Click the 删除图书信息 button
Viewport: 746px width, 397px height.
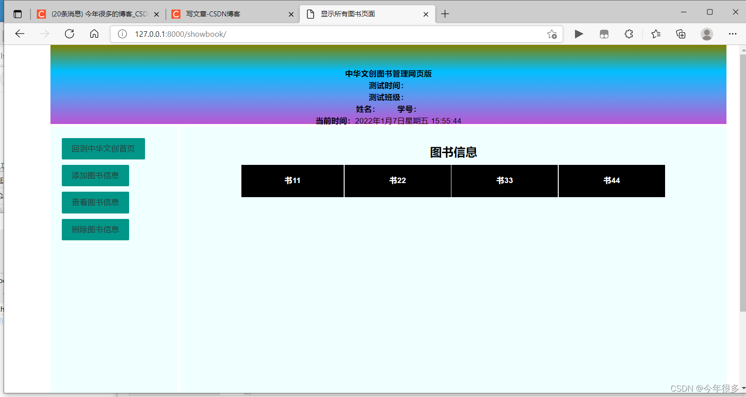pos(95,229)
